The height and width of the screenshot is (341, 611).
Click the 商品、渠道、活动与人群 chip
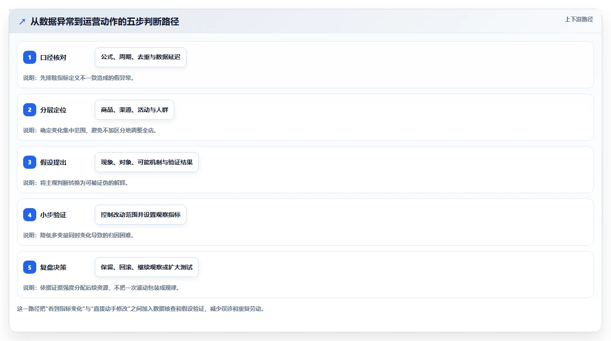(135, 110)
